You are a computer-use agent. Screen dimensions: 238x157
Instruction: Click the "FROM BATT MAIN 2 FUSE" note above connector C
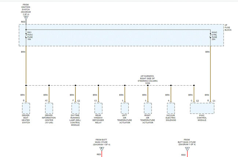point(187,142)
